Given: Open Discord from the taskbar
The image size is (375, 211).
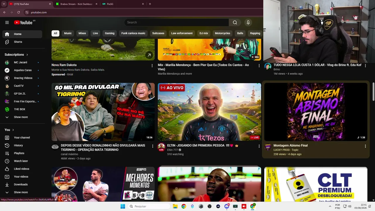Looking at the screenshot, I should coord(226,206).
